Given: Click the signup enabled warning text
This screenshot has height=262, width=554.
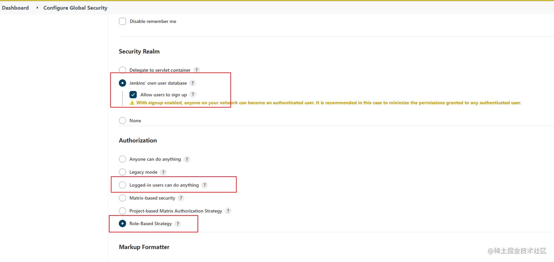Looking at the screenshot, I should click(329, 103).
